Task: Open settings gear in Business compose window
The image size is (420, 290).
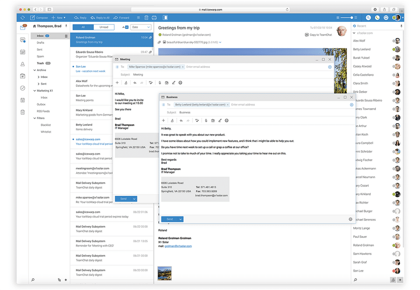Action: tap(350, 219)
